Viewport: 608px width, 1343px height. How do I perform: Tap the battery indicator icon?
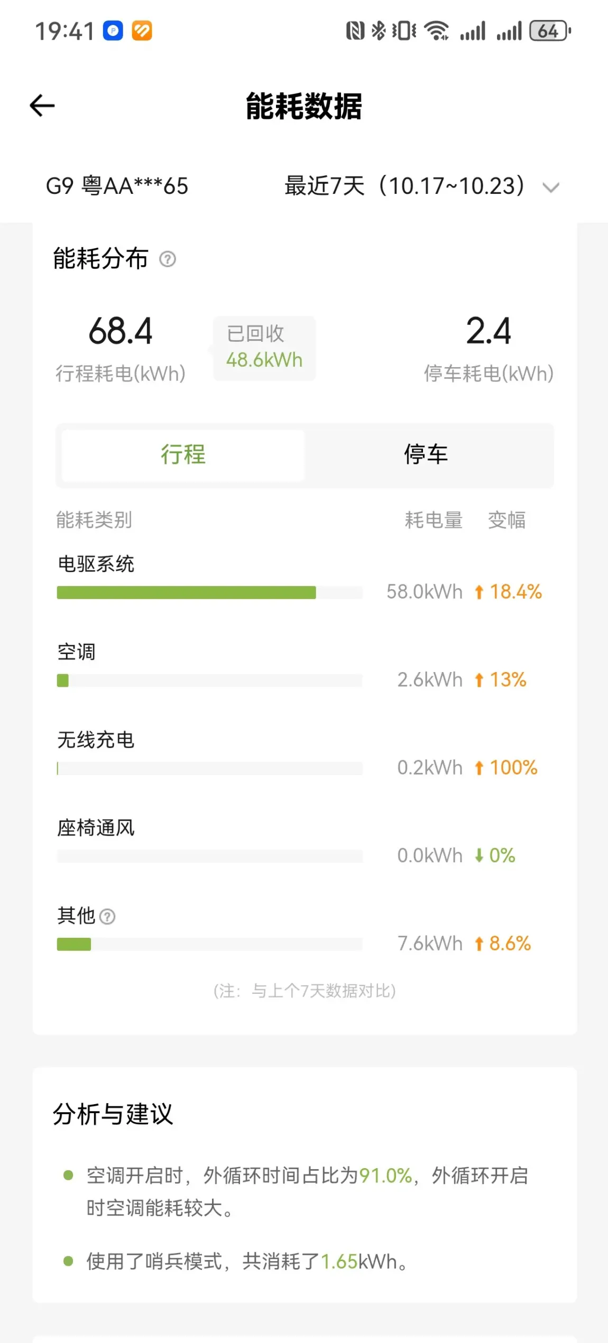[x=550, y=31]
